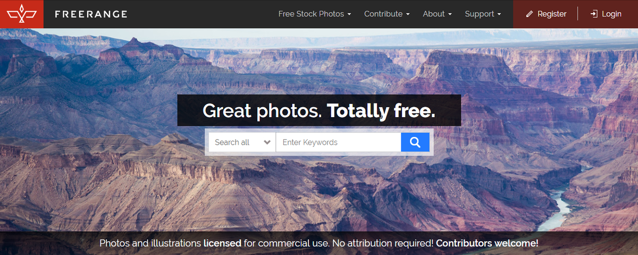Follow the bold 'licensed' link
The width and height of the screenshot is (638, 255).
point(222,244)
